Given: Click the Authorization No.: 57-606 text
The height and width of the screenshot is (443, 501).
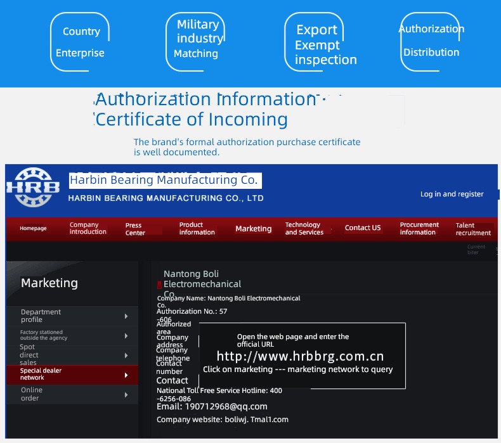Looking at the screenshot, I should [192, 315].
